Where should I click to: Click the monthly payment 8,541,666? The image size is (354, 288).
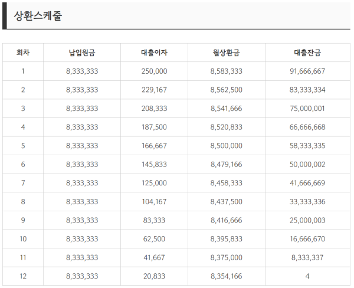(x=226, y=109)
